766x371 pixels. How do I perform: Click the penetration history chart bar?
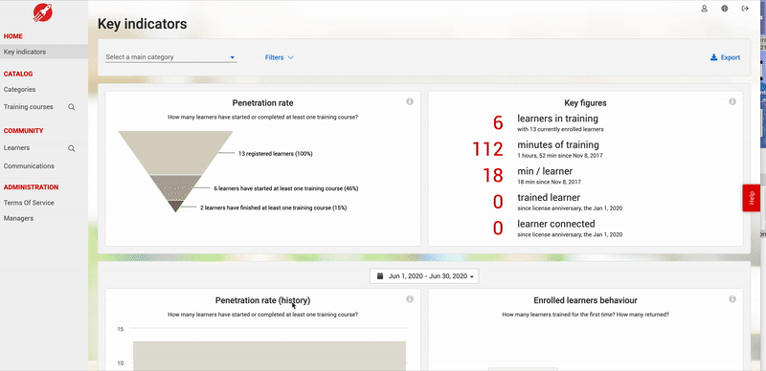pos(270,356)
